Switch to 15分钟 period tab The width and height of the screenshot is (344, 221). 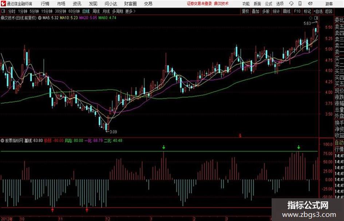point(47,11)
